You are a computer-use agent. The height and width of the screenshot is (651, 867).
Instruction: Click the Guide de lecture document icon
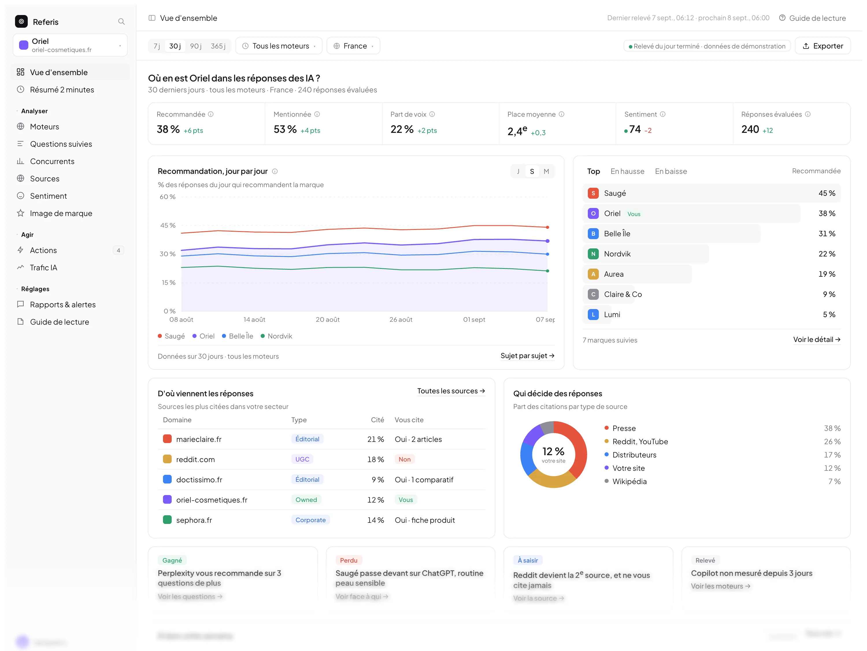pyautogui.click(x=21, y=321)
